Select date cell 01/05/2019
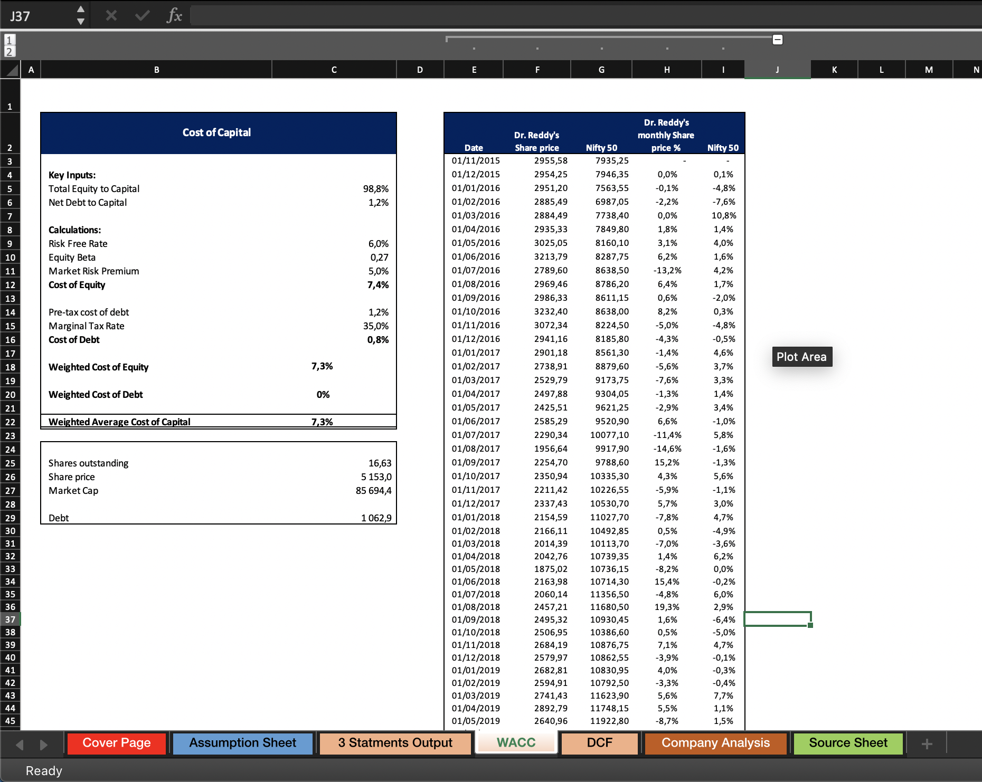The height and width of the screenshot is (782, 982). coord(475,721)
